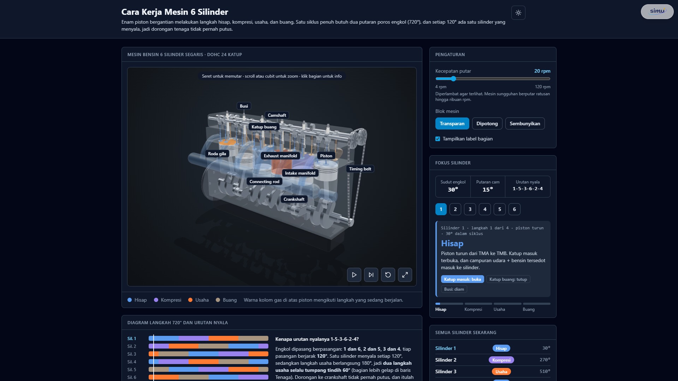Focus on cylinder 2
The height and width of the screenshot is (381, 678).
click(455, 209)
